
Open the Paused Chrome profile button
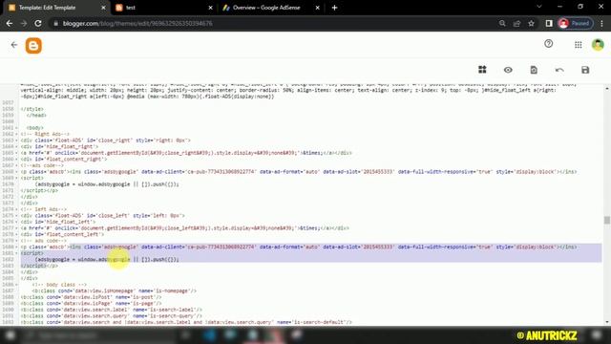click(x=576, y=23)
